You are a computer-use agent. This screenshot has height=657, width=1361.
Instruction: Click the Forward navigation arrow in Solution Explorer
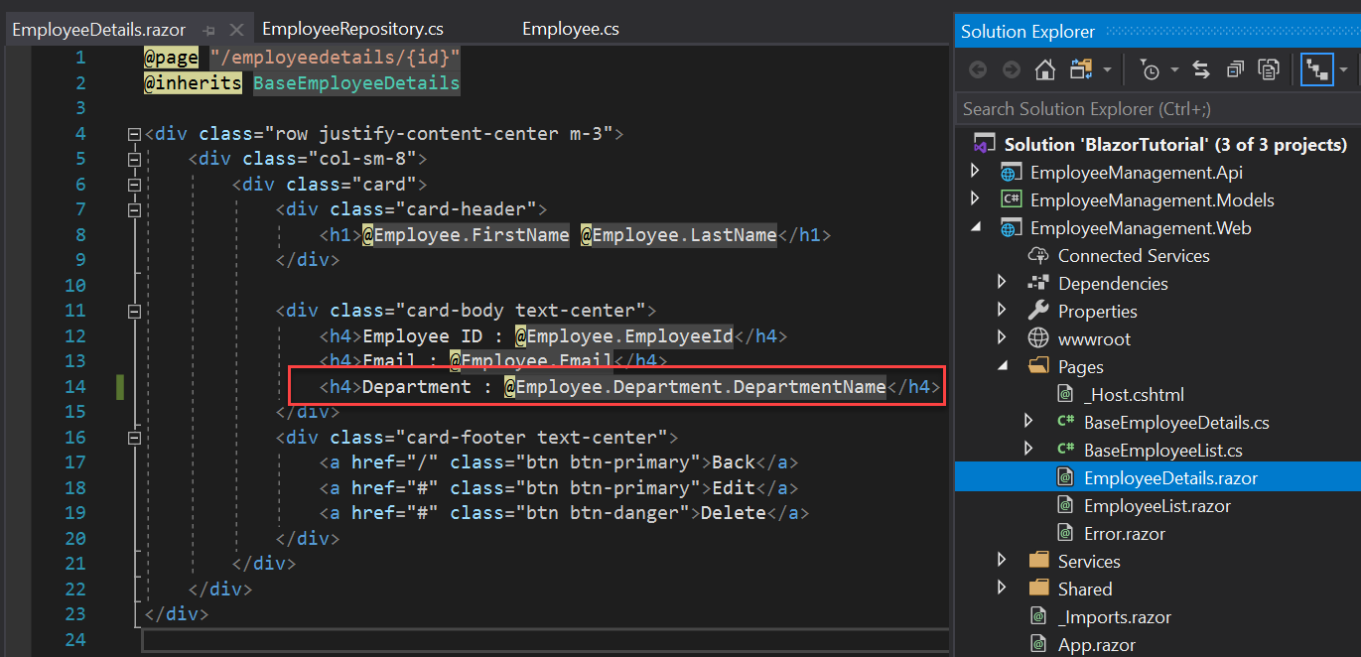tap(1013, 69)
